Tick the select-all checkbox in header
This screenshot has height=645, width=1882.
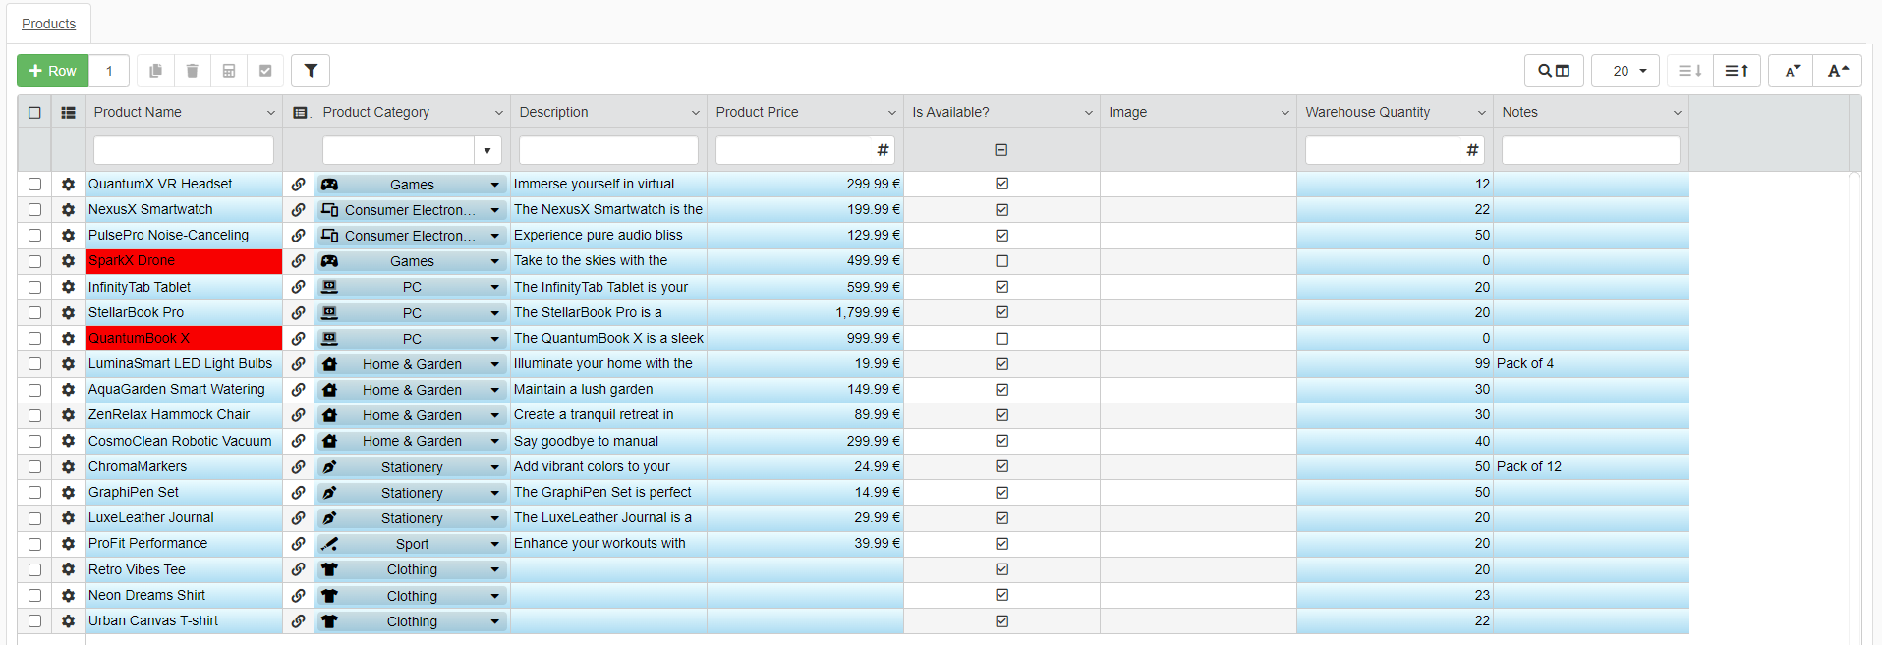coord(34,113)
